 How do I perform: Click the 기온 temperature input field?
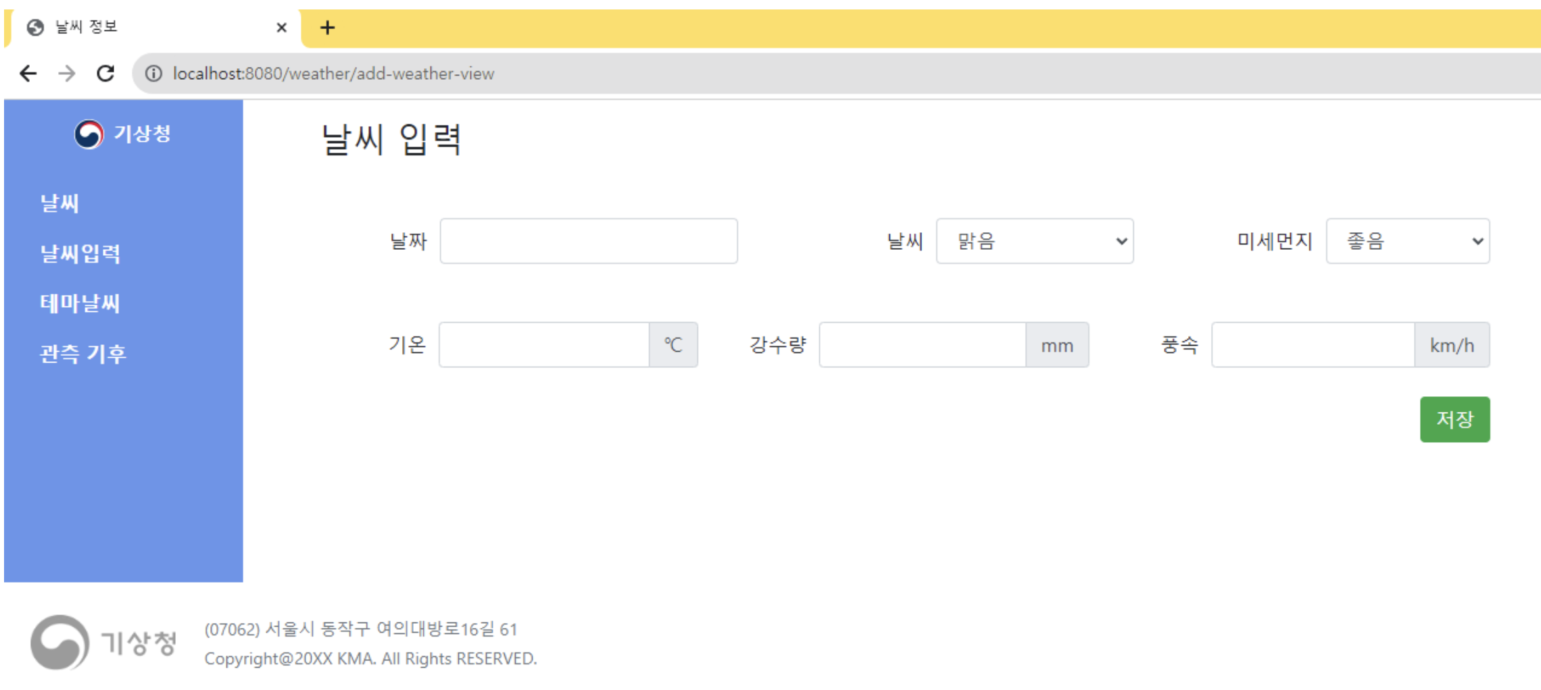click(x=544, y=345)
